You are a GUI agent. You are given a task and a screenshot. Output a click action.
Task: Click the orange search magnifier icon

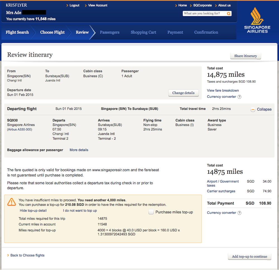pos(229,13)
